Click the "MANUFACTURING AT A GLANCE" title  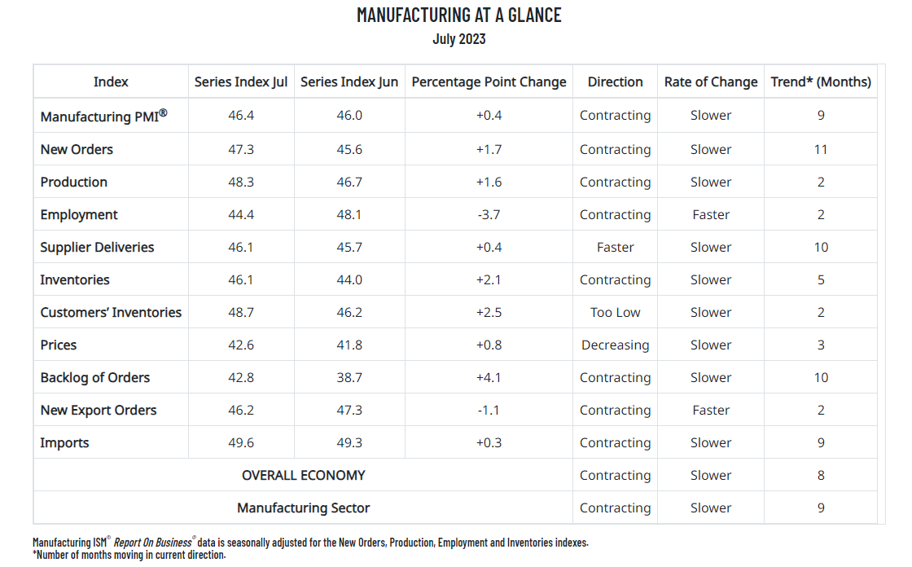point(459,15)
